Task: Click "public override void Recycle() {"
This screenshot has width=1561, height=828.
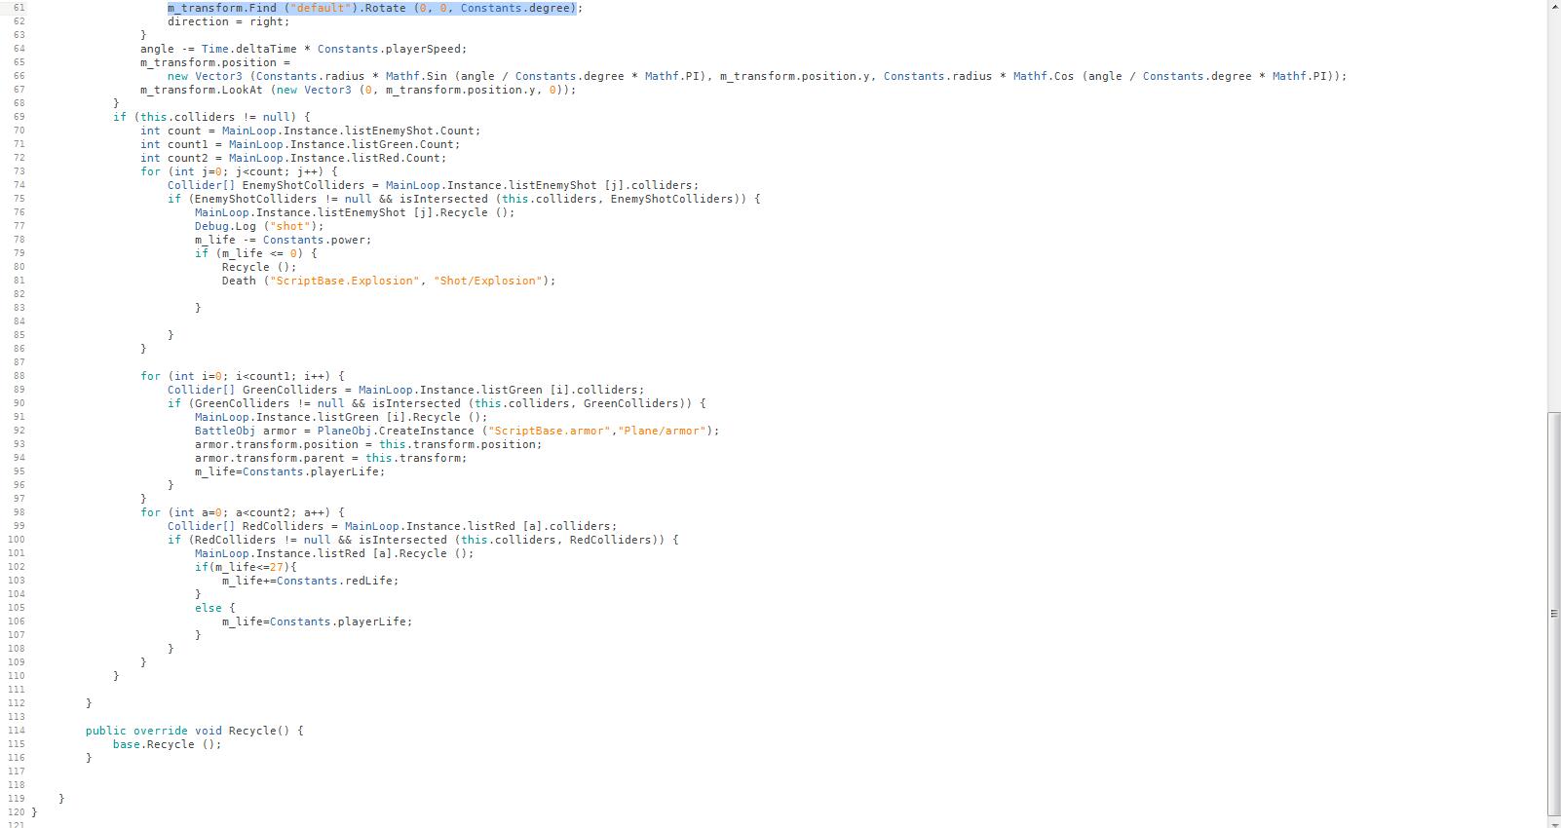Action: tap(195, 731)
